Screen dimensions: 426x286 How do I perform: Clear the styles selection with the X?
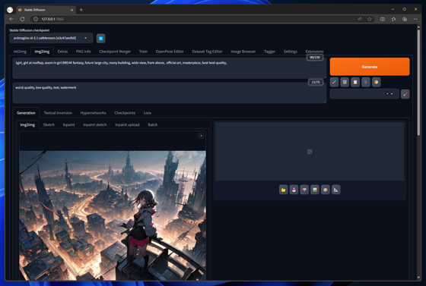pos(387,94)
